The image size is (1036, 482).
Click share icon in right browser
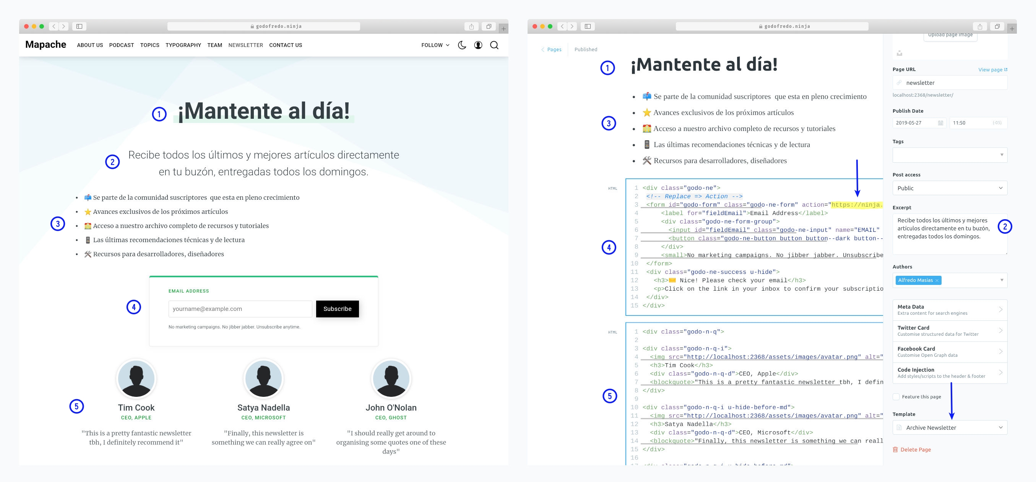click(980, 26)
